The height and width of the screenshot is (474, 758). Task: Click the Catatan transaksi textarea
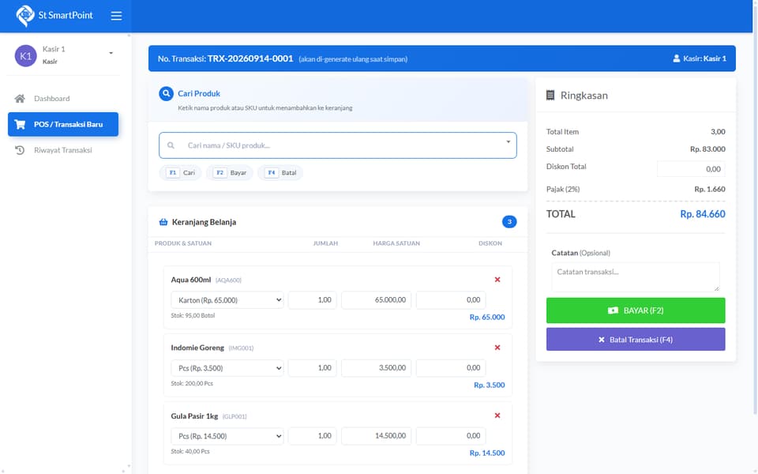[635, 277]
